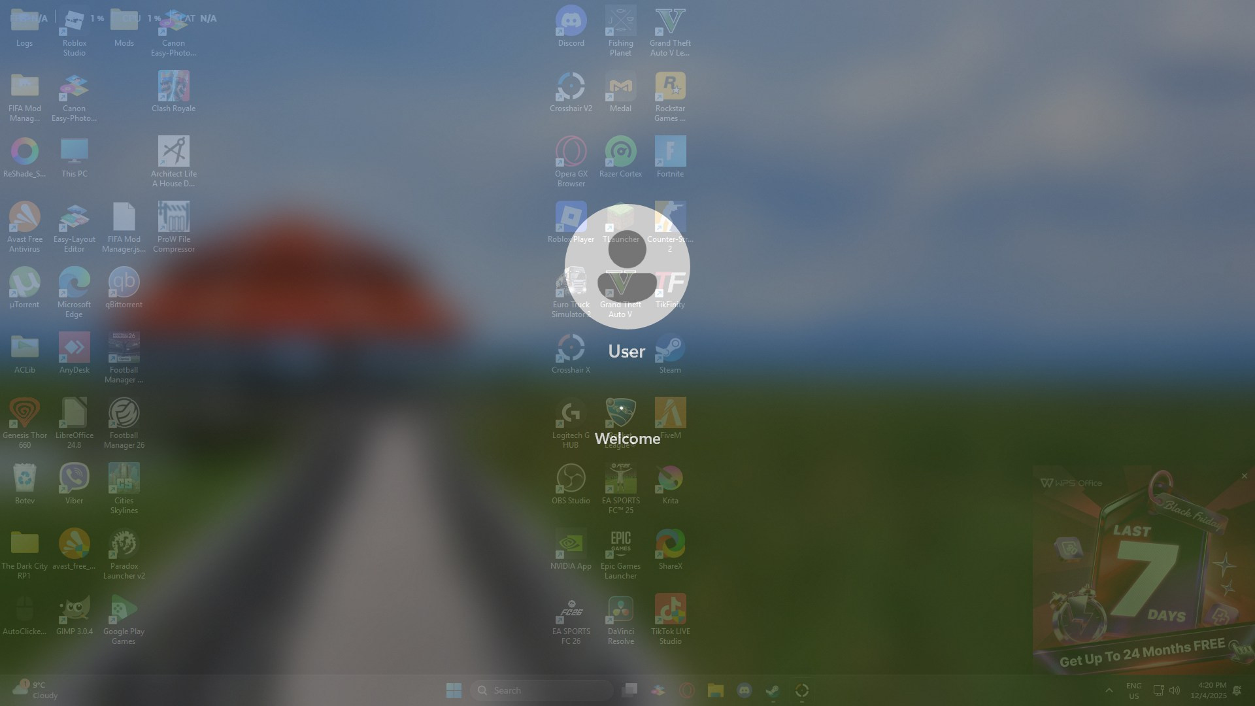Click the Steam desktop shortcut
Viewport: 1255px width, 706px height.
[670, 348]
